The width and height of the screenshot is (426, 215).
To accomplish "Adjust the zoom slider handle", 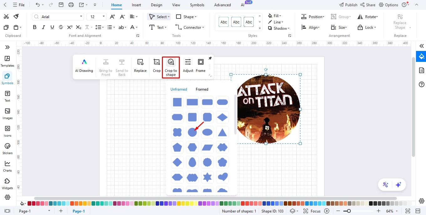I will [349, 211].
